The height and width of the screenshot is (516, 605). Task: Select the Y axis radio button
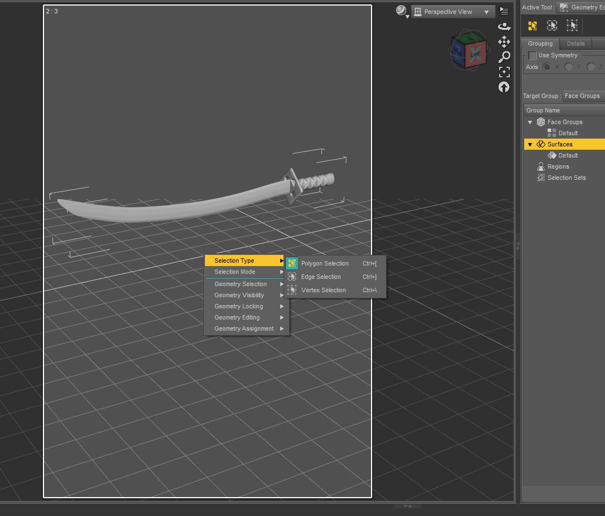click(568, 67)
